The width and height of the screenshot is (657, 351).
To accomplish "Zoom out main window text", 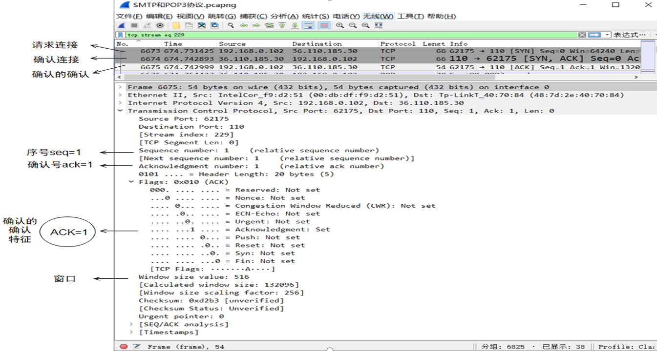I will pyautogui.click(x=353, y=25).
